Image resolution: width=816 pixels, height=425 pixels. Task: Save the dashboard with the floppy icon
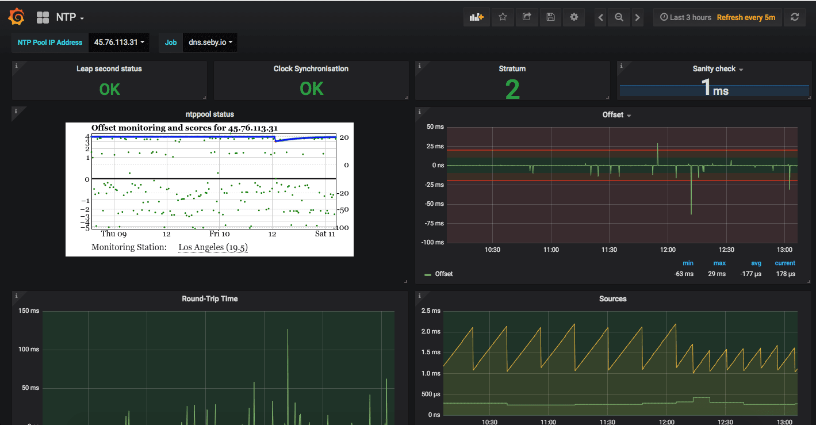550,17
